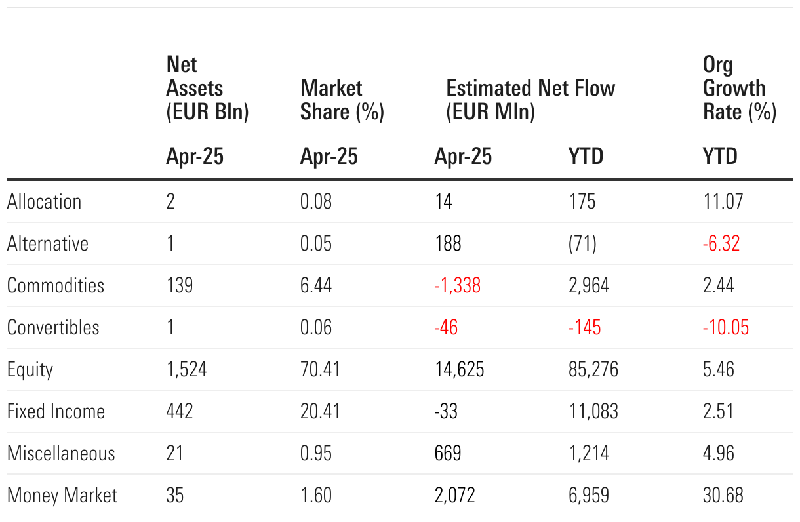The image size is (800, 522).
Task: Click the Org Growth Rate (%) header
Action: click(x=739, y=89)
